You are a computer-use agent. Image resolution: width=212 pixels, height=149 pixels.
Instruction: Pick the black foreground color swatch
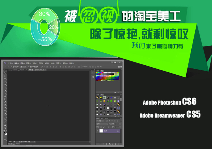(x=5, y=132)
